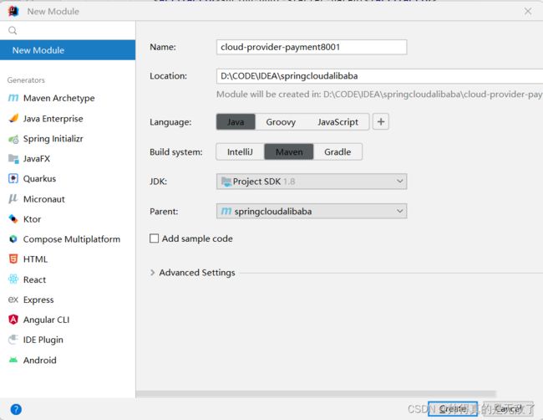The width and height of the screenshot is (543, 420).
Task: Select the JavaFX generator label
Action: click(37, 159)
